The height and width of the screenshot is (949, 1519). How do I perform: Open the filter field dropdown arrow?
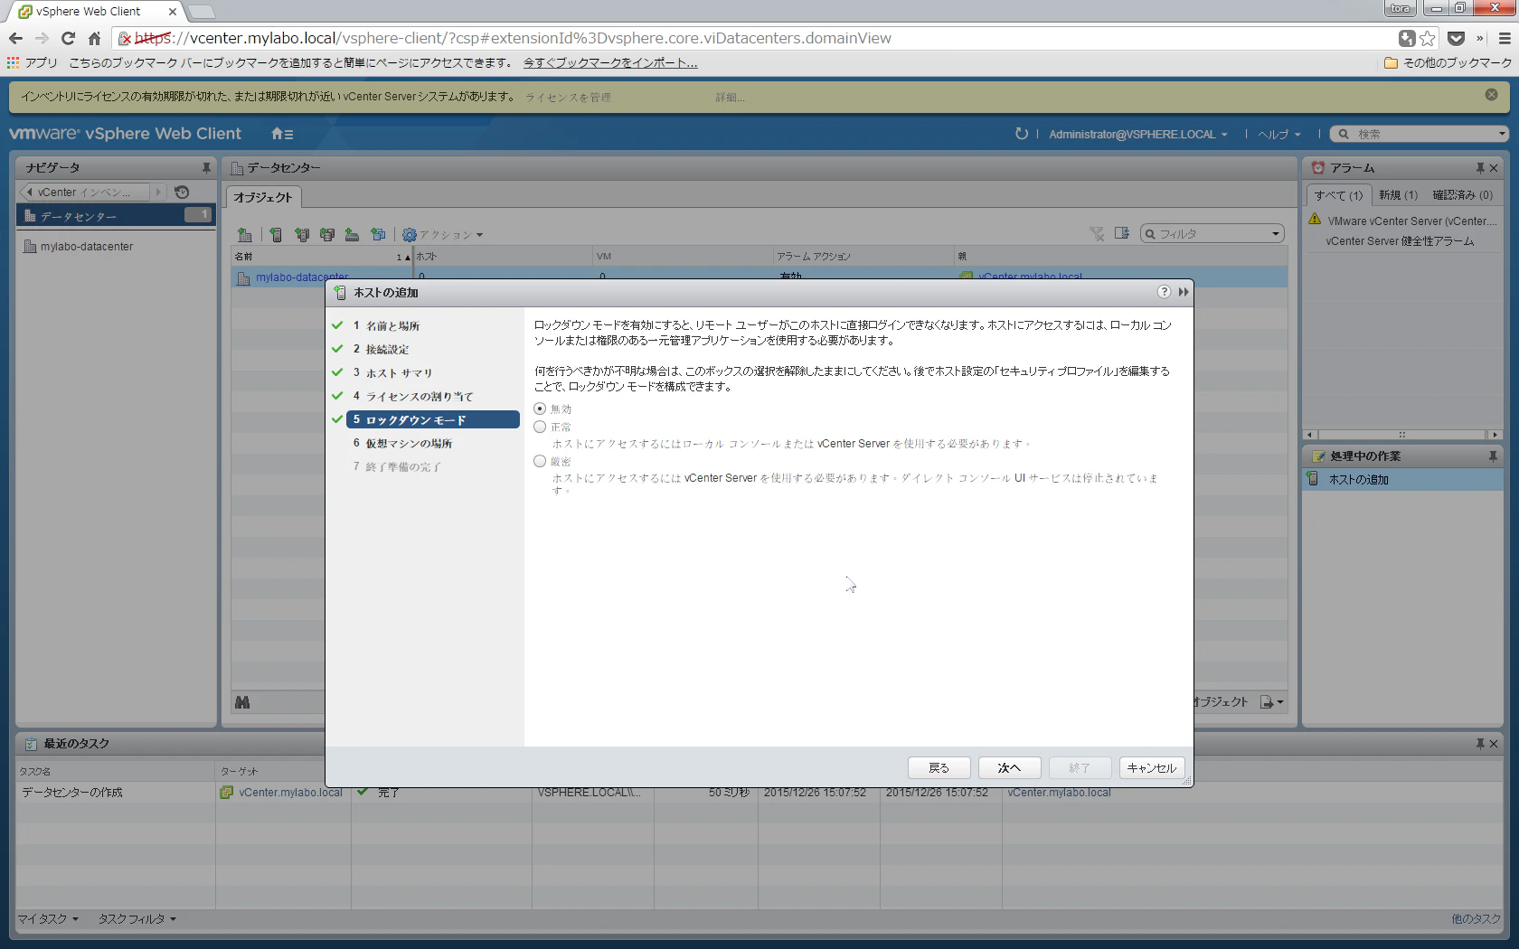coord(1276,234)
